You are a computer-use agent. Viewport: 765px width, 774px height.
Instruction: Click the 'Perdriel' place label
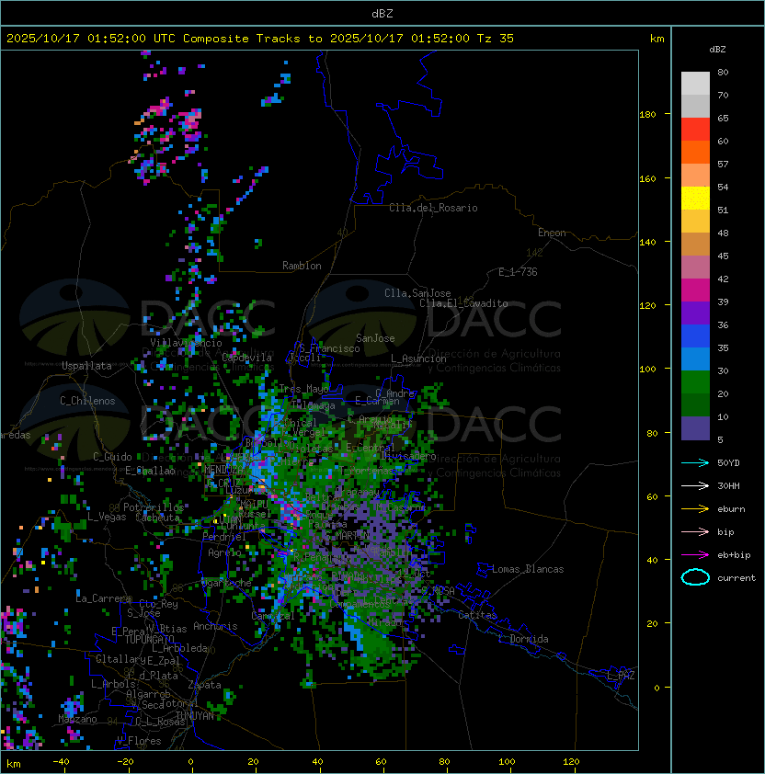(224, 536)
